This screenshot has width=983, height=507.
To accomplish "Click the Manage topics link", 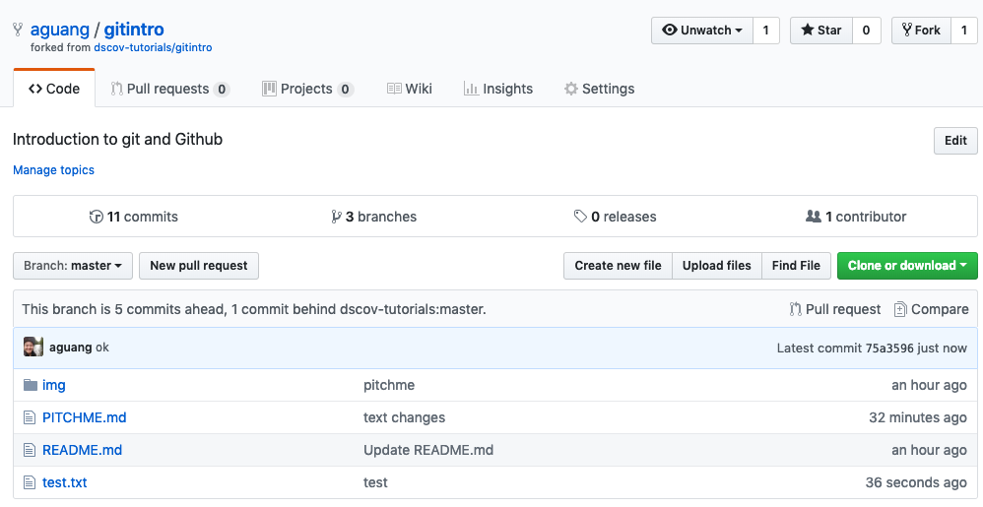I will pos(54,170).
